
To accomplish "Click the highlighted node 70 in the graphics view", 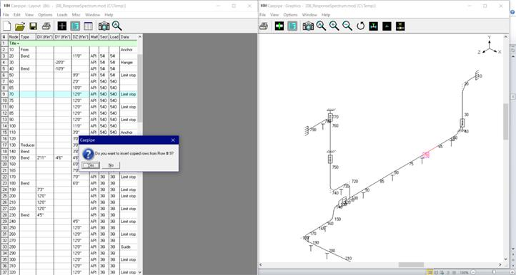I will [426, 155].
